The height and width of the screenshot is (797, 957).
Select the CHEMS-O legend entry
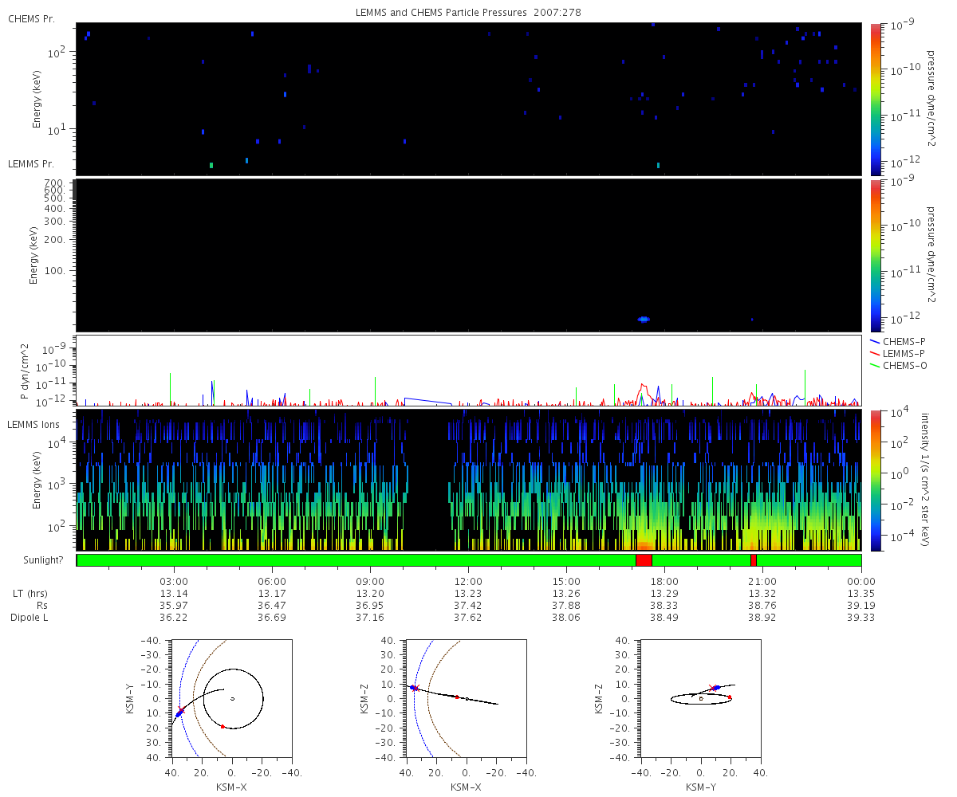904,366
